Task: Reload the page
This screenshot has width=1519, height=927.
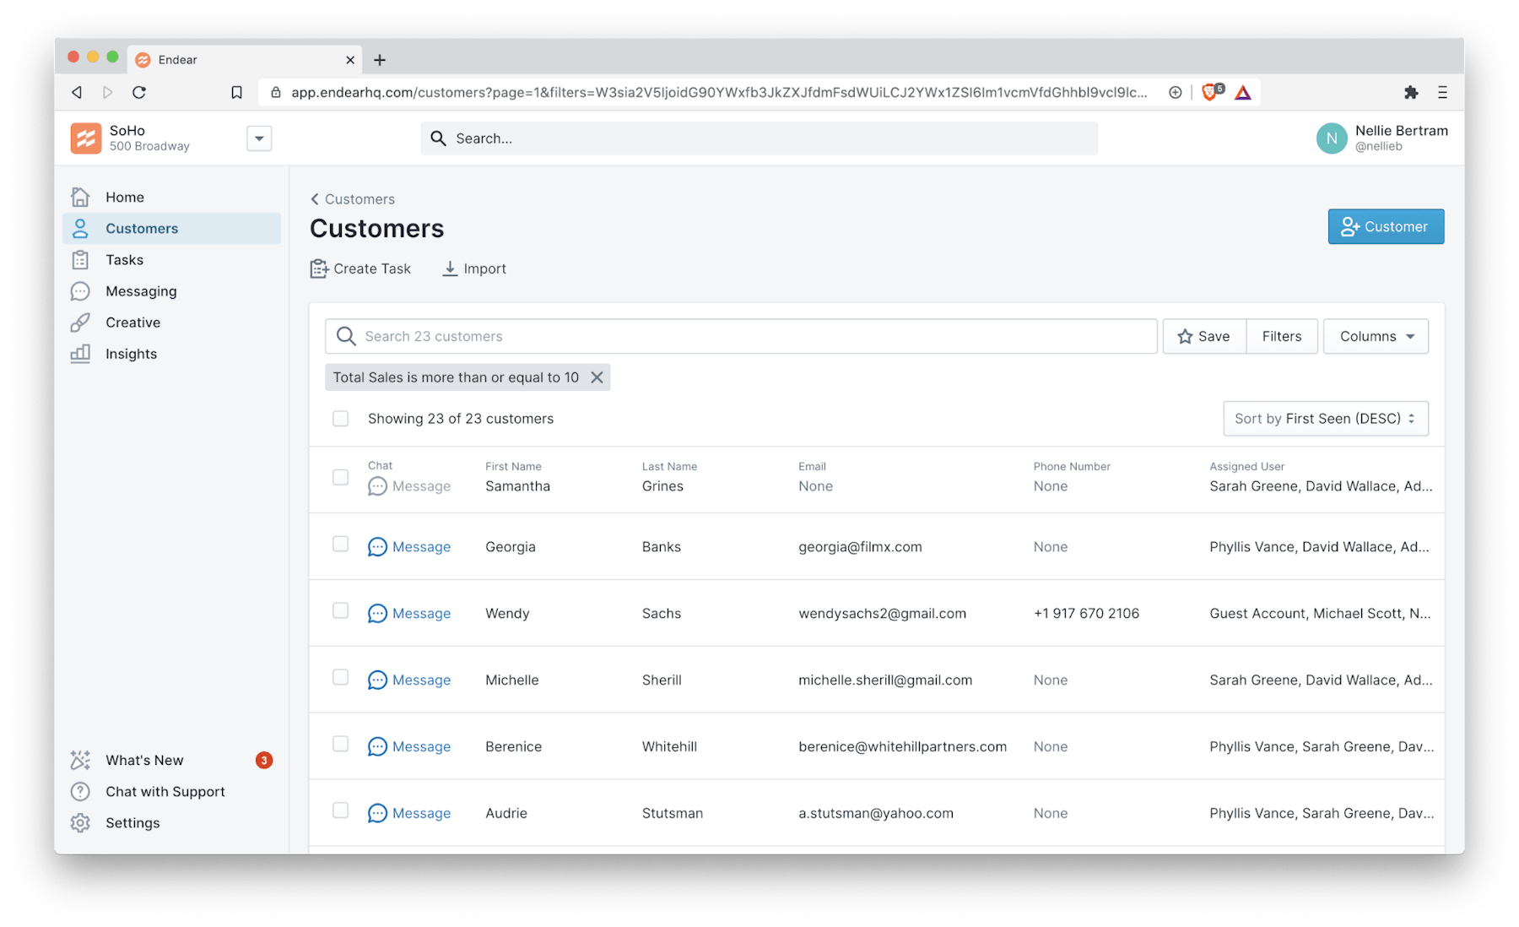Action: click(139, 92)
